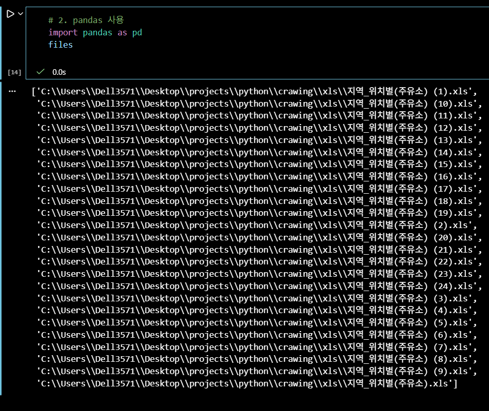Open the output cell ellipsis menu
The height and width of the screenshot is (411, 489).
point(12,91)
